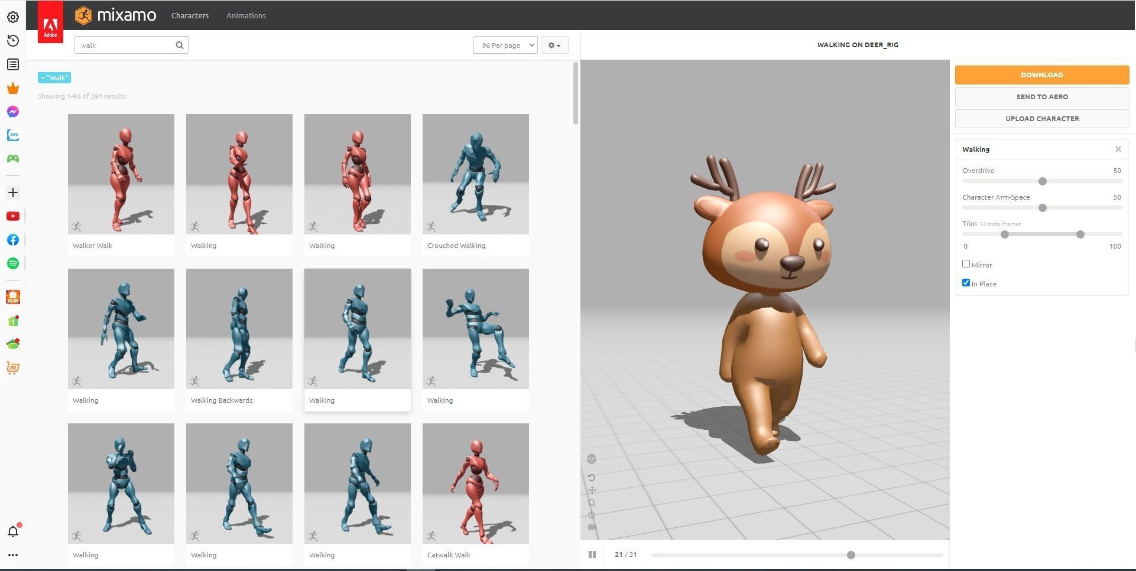The width and height of the screenshot is (1136, 571).
Task: Click the video camera follow icon
Action: 592,527
